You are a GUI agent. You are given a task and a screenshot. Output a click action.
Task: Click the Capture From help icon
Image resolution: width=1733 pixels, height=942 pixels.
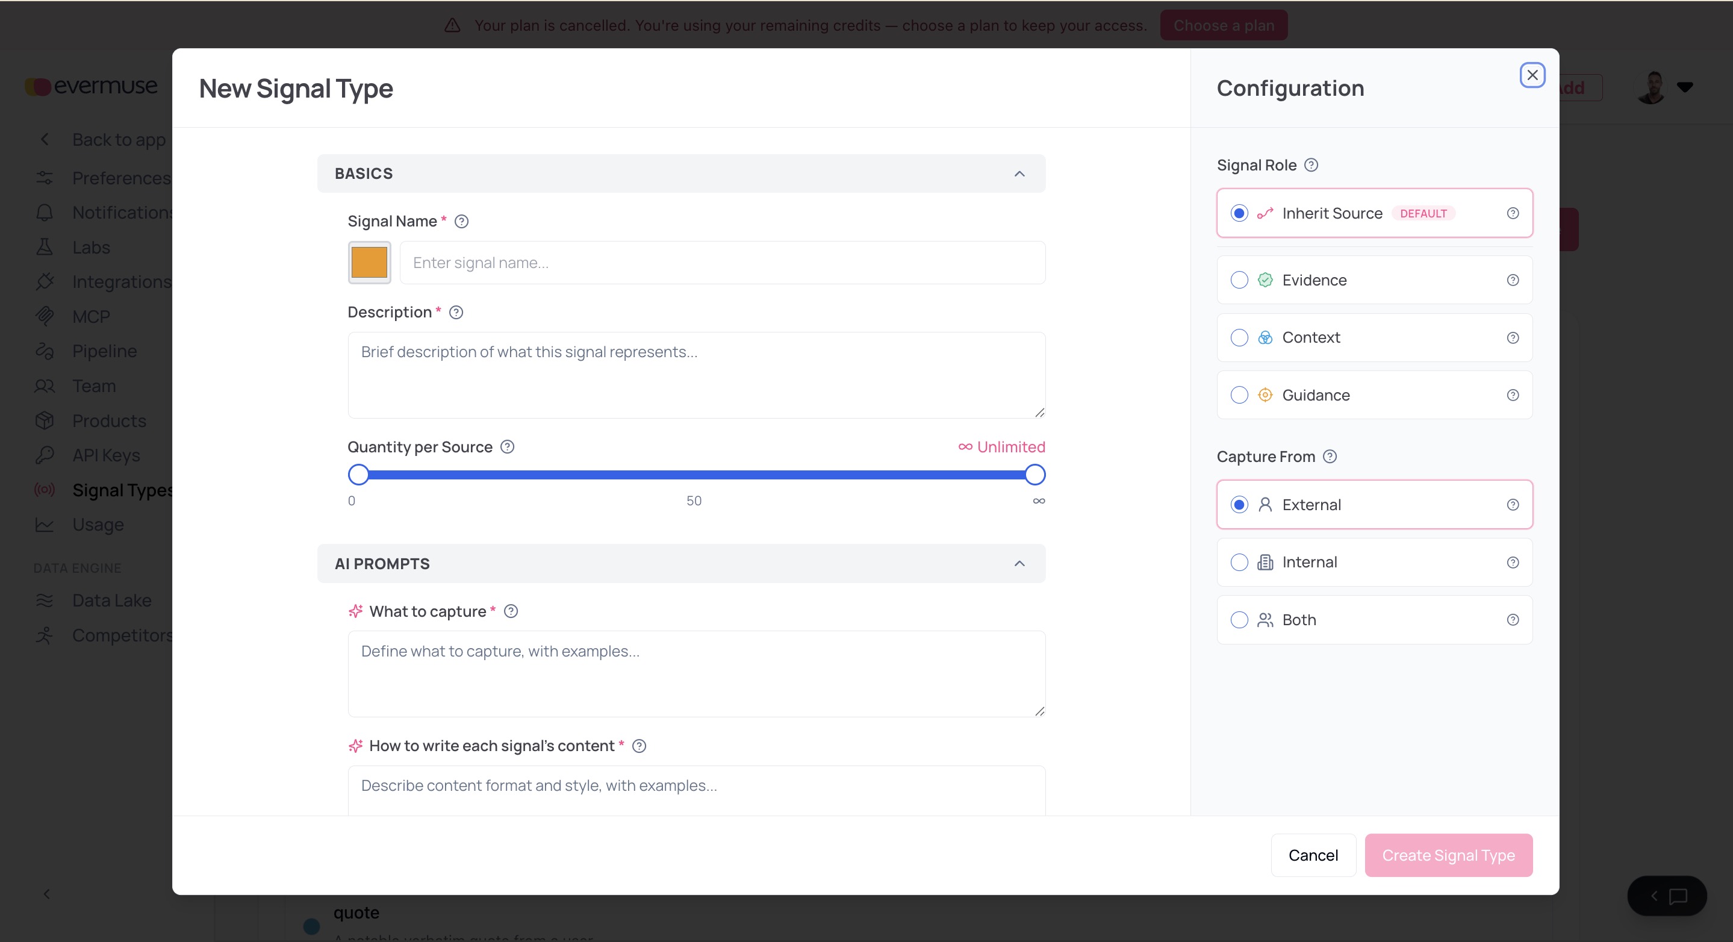[1330, 456]
